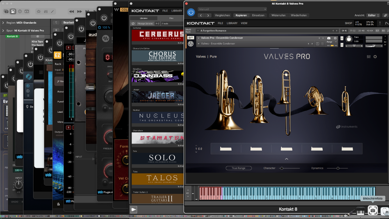Open the Cerberus library banner
This screenshot has width=389, height=219.
click(158, 35)
